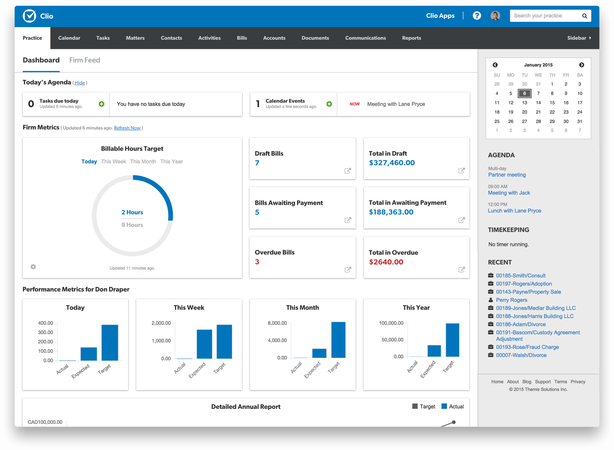614x450 pixels.
Task: Toggle Actual series in Annual Report legend
Action: pos(453,406)
